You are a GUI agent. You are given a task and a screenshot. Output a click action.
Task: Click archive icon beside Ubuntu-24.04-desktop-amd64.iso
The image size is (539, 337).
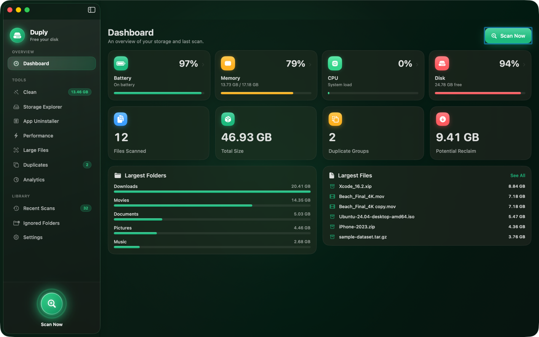[x=332, y=217]
